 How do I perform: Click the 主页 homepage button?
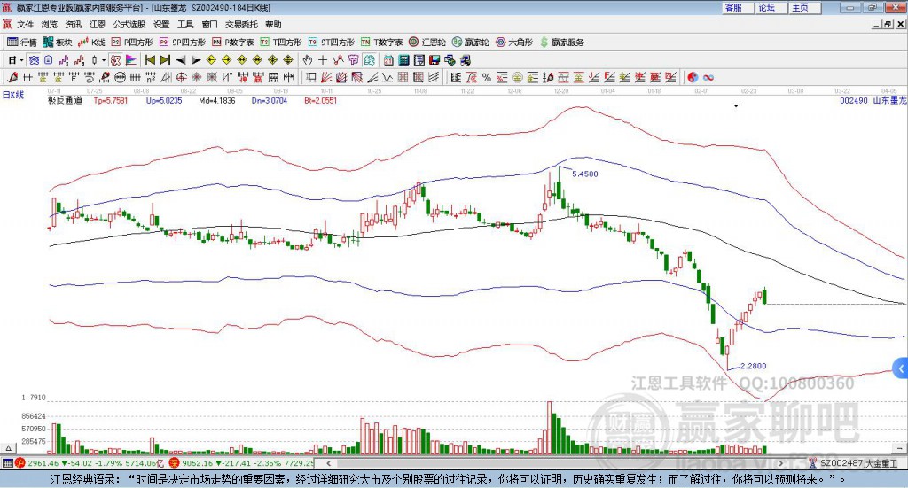tap(805, 7)
